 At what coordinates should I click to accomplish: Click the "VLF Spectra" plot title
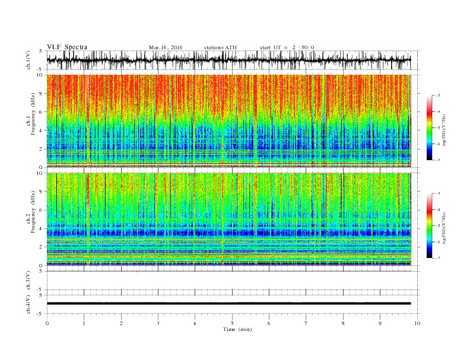[67, 47]
